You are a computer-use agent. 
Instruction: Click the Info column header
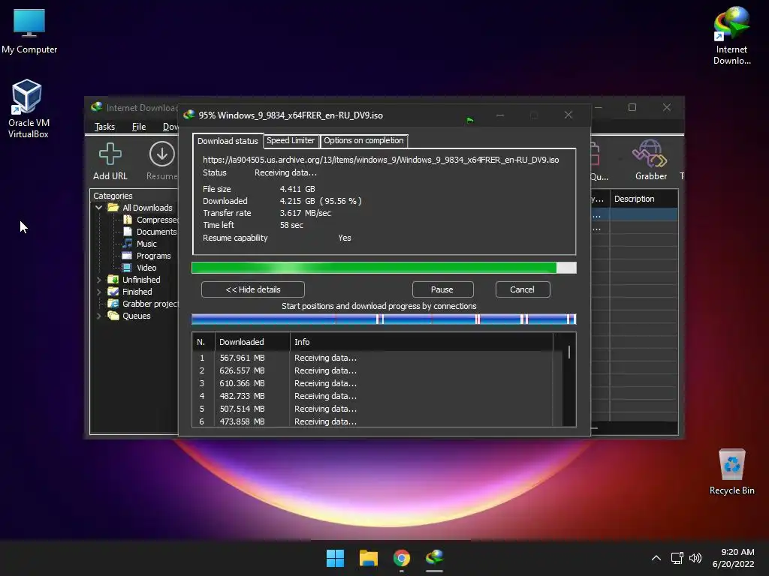[421, 342]
